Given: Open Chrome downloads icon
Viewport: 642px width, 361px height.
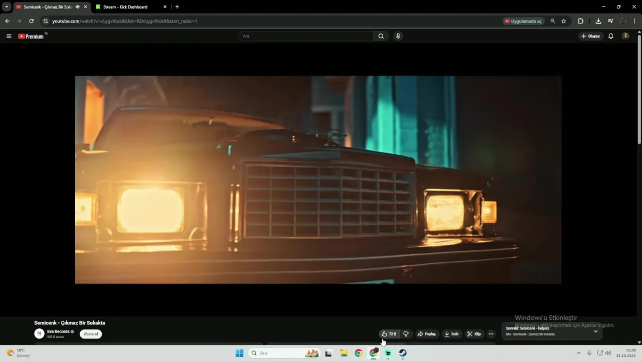Looking at the screenshot, I should pyautogui.click(x=598, y=21).
